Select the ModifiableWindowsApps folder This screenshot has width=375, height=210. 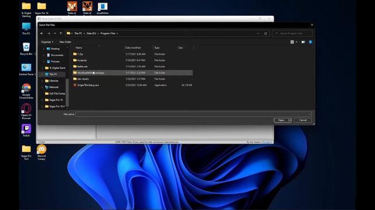tap(133, 72)
